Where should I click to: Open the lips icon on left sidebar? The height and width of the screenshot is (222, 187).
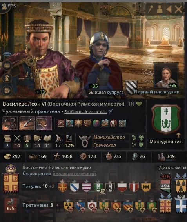tap(7, 55)
